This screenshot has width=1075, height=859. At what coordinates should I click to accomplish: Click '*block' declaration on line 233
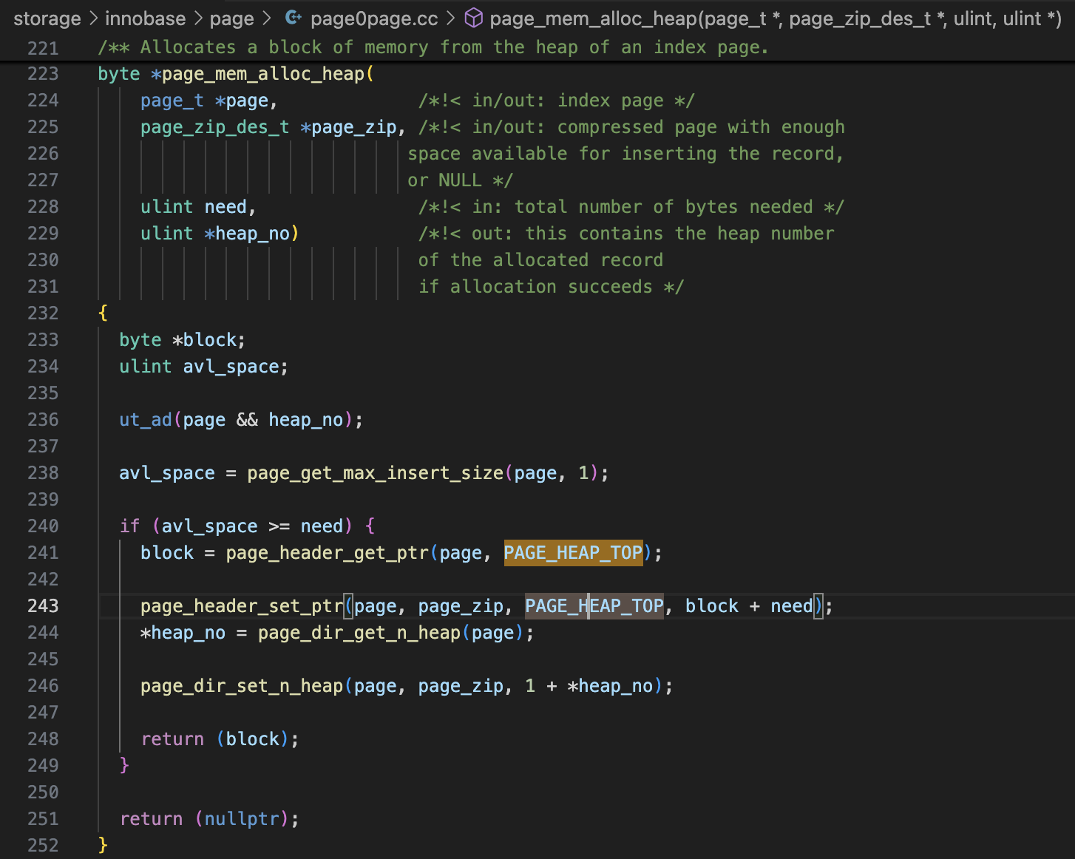[x=205, y=340]
